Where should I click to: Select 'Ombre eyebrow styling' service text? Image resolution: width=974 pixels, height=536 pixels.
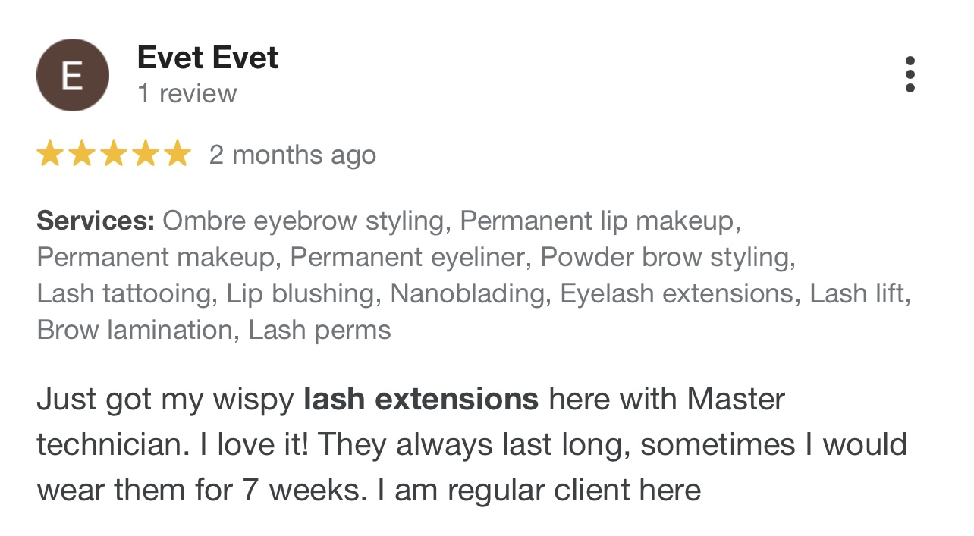click(303, 221)
